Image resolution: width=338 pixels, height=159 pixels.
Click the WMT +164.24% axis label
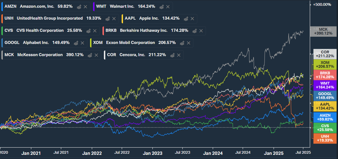point(325,85)
